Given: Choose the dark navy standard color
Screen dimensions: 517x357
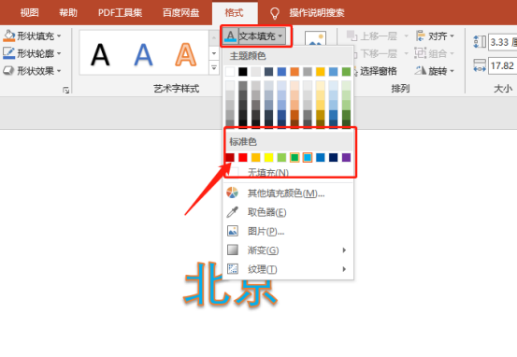Looking at the screenshot, I should pyautogui.click(x=334, y=157).
